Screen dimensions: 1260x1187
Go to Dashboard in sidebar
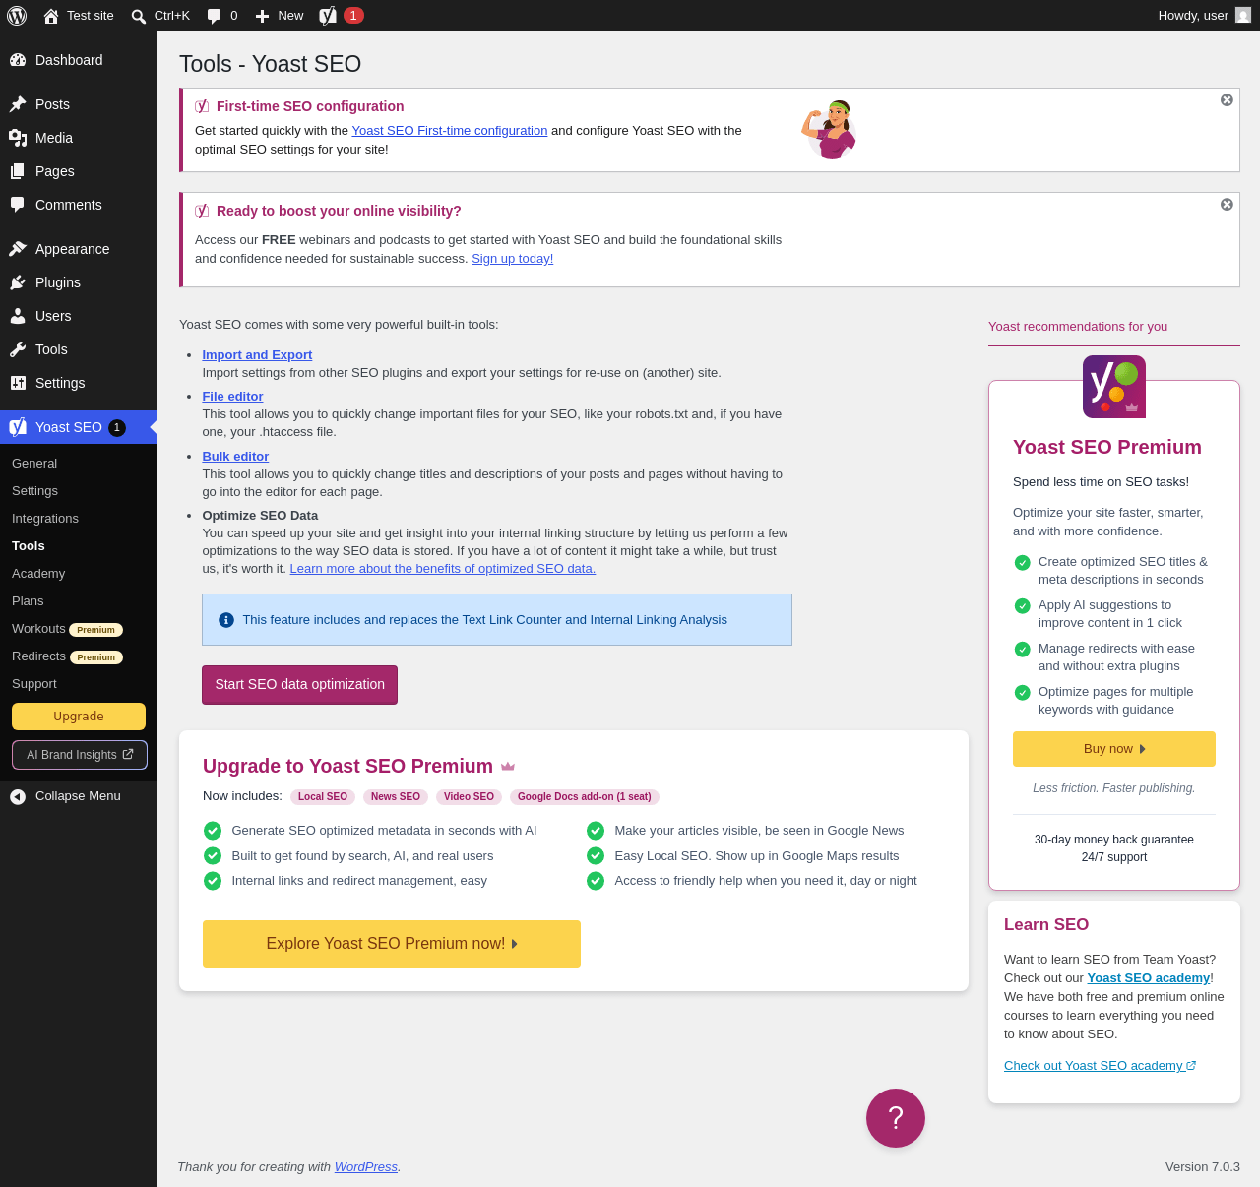click(x=79, y=60)
